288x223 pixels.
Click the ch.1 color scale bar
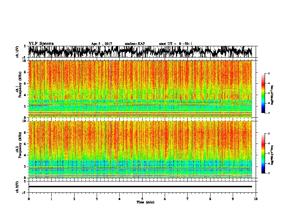pos(263,93)
